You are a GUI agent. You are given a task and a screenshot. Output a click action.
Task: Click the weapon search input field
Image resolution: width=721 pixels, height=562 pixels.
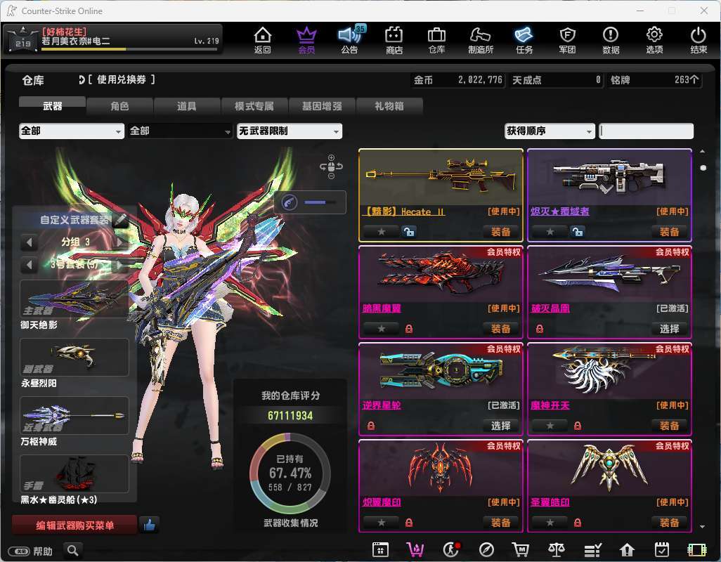646,131
